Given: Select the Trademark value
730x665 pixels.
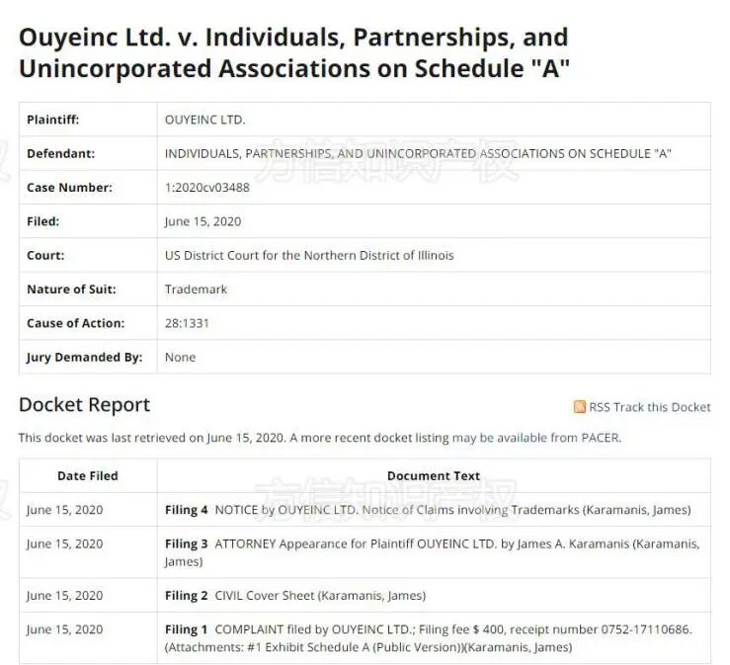Looking at the screenshot, I should click(196, 290).
